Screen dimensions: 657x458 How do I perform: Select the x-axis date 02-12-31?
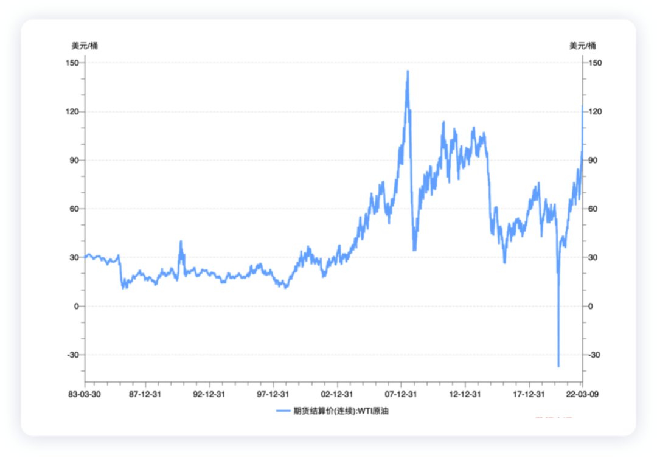click(x=337, y=394)
